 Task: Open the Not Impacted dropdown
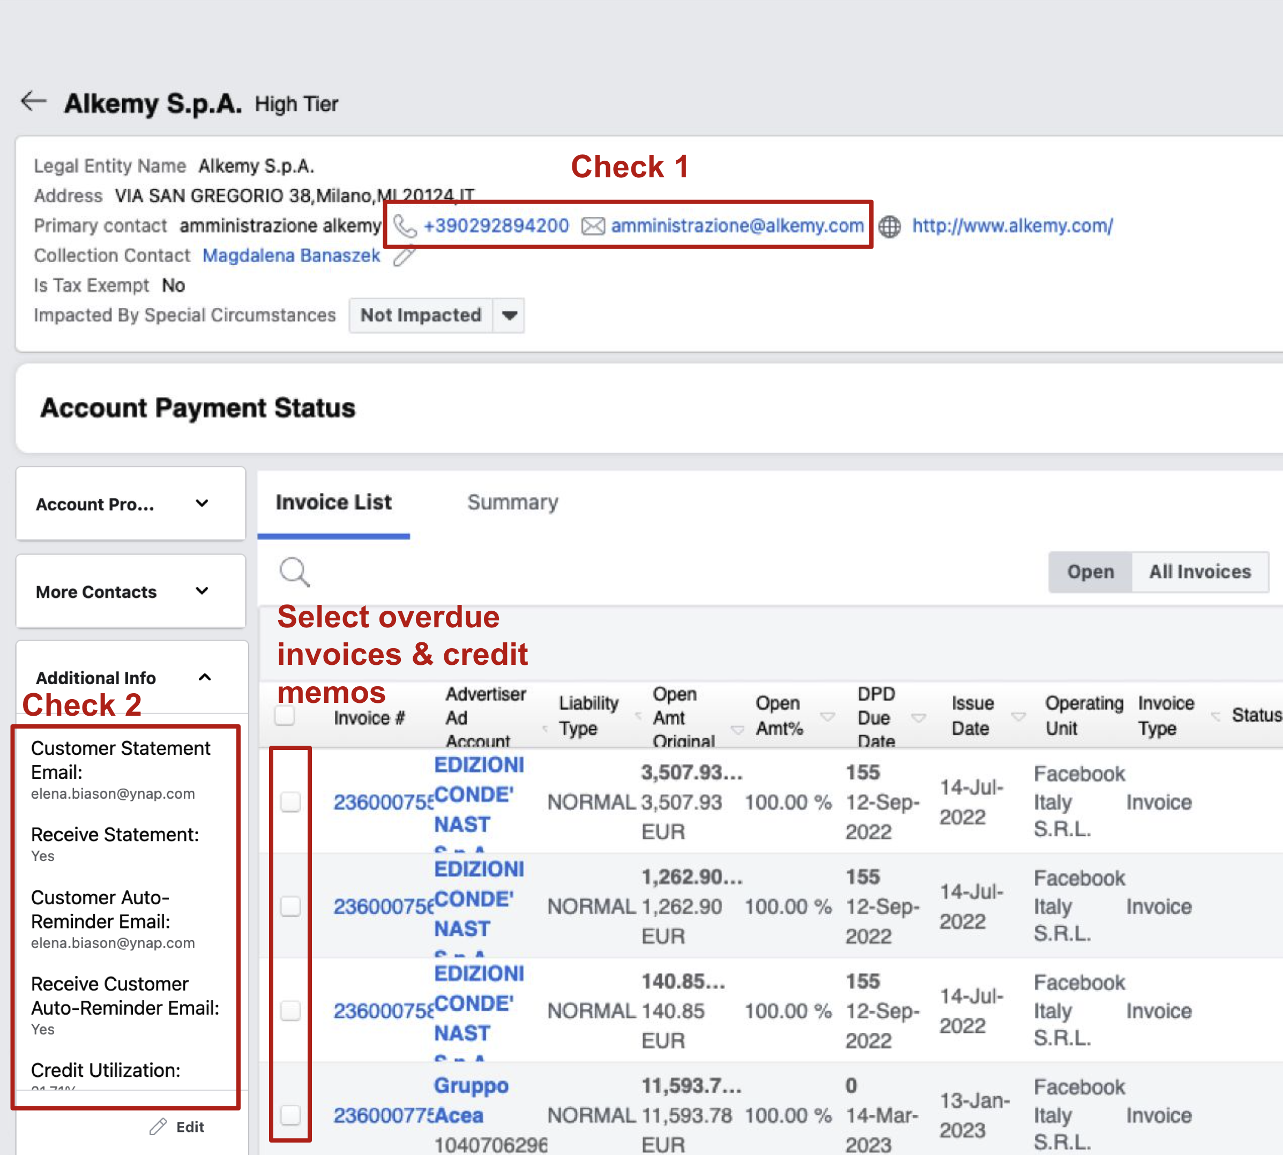coord(509,316)
